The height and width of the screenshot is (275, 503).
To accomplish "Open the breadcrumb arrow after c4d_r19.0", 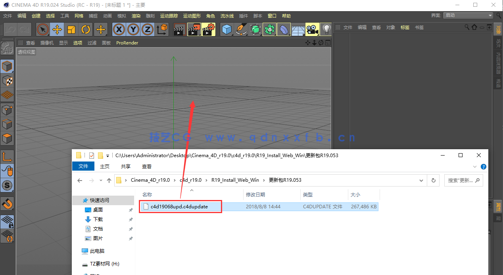I will [207, 180].
